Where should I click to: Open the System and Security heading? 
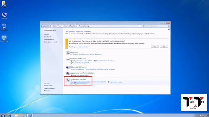coord(78,79)
